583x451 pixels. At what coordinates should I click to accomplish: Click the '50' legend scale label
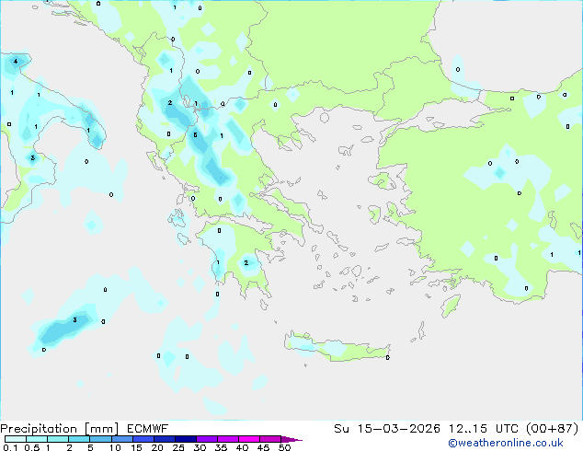coord(284,447)
